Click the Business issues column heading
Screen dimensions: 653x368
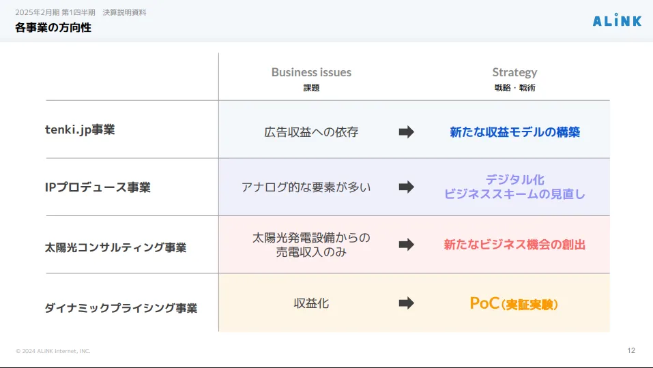(312, 72)
